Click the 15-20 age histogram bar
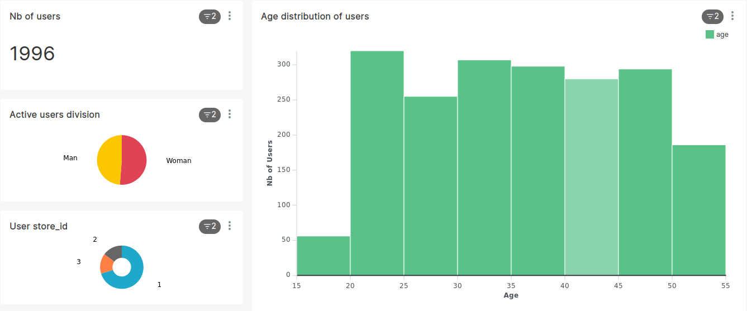747x311 pixels. [323, 256]
